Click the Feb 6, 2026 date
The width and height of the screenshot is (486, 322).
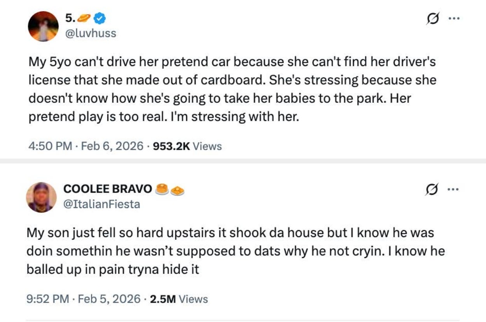pyautogui.click(x=112, y=146)
